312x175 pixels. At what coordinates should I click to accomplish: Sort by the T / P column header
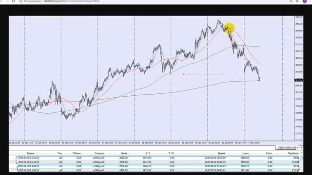click(x=171, y=153)
